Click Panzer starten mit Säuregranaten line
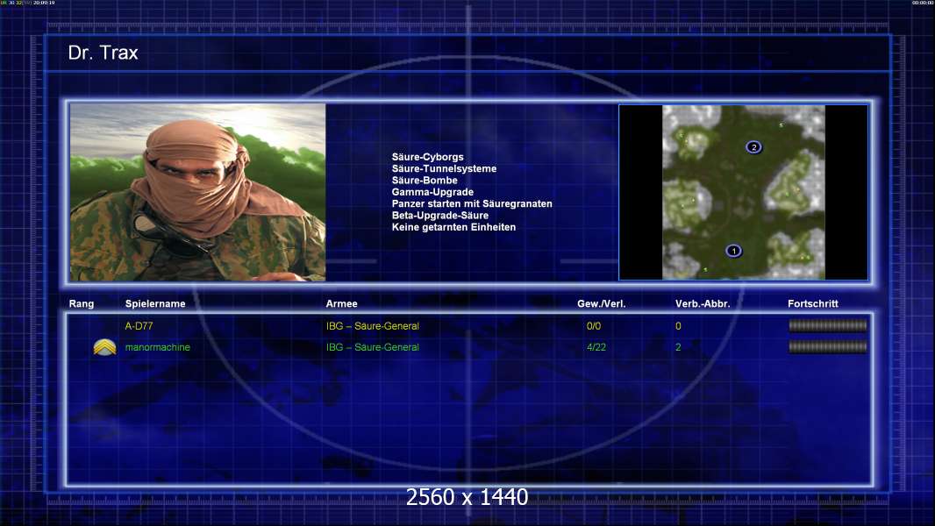The image size is (935, 526). coord(472,203)
